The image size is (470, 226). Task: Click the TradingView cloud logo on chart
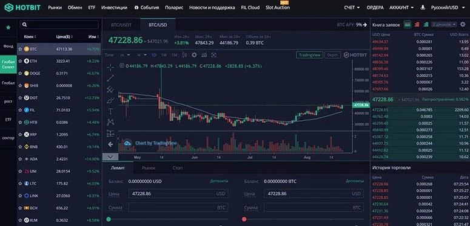click(x=128, y=143)
